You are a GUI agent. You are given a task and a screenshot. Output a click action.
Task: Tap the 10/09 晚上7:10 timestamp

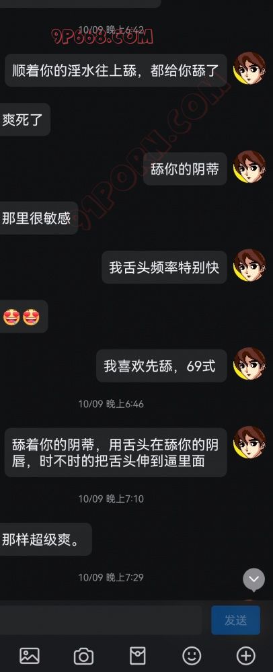click(x=111, y=499)
